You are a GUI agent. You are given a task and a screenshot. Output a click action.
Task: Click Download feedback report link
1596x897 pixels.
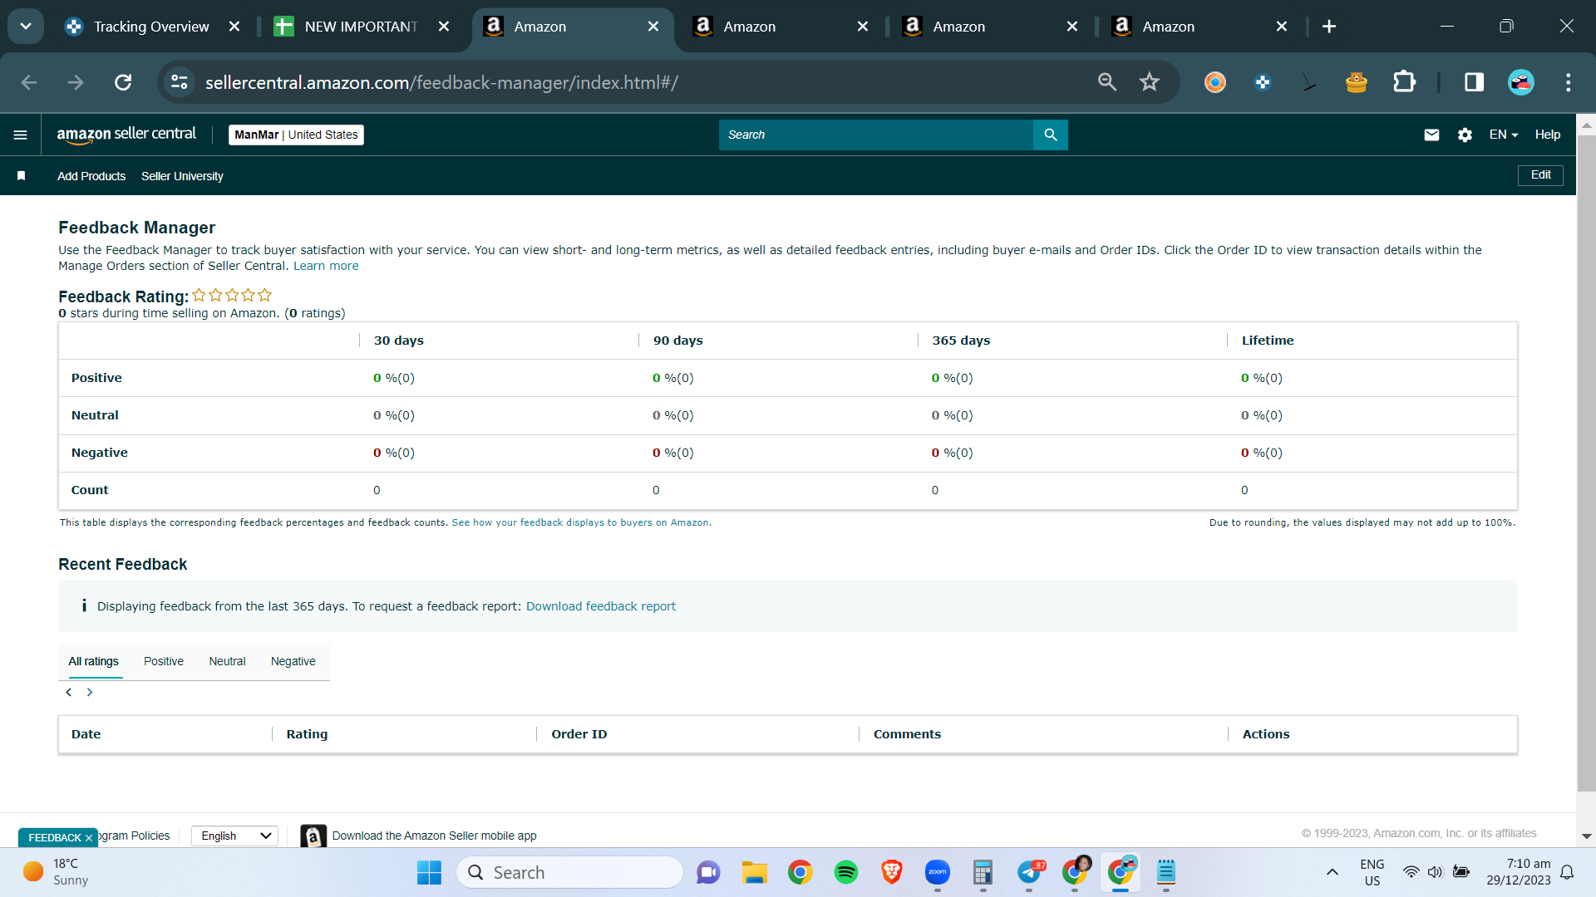pyautogui.click(x=601, y=606)
